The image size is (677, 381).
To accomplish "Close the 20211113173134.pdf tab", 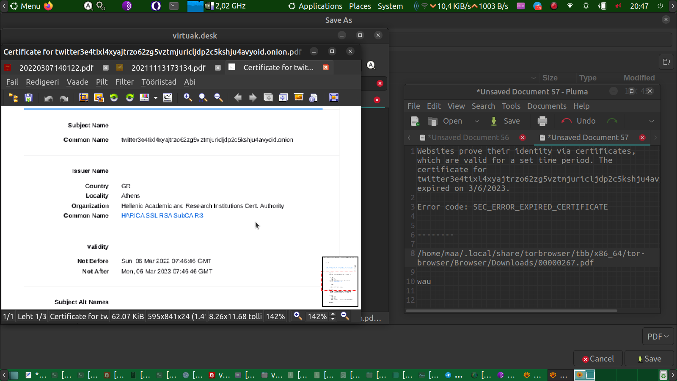I will click(x=218, y=68).
